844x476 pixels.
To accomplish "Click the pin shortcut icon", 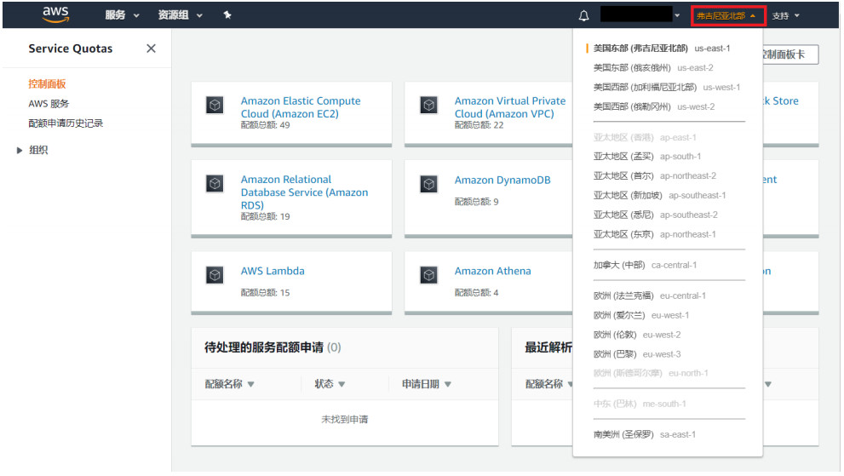I will coord(227,15).
